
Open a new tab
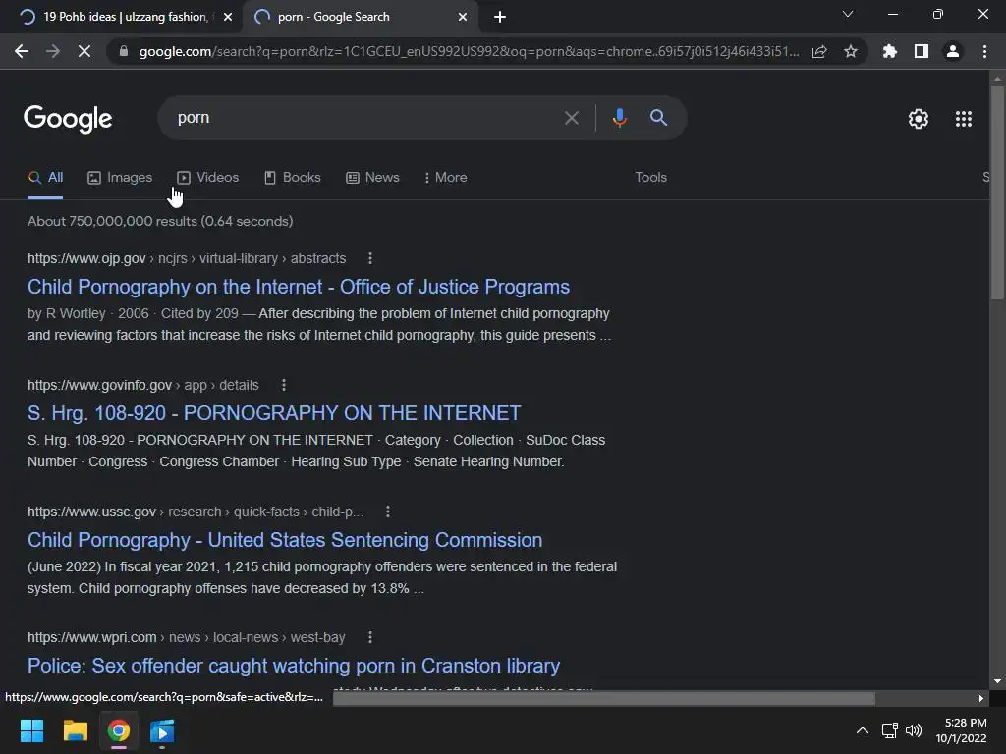click(500, 17)
